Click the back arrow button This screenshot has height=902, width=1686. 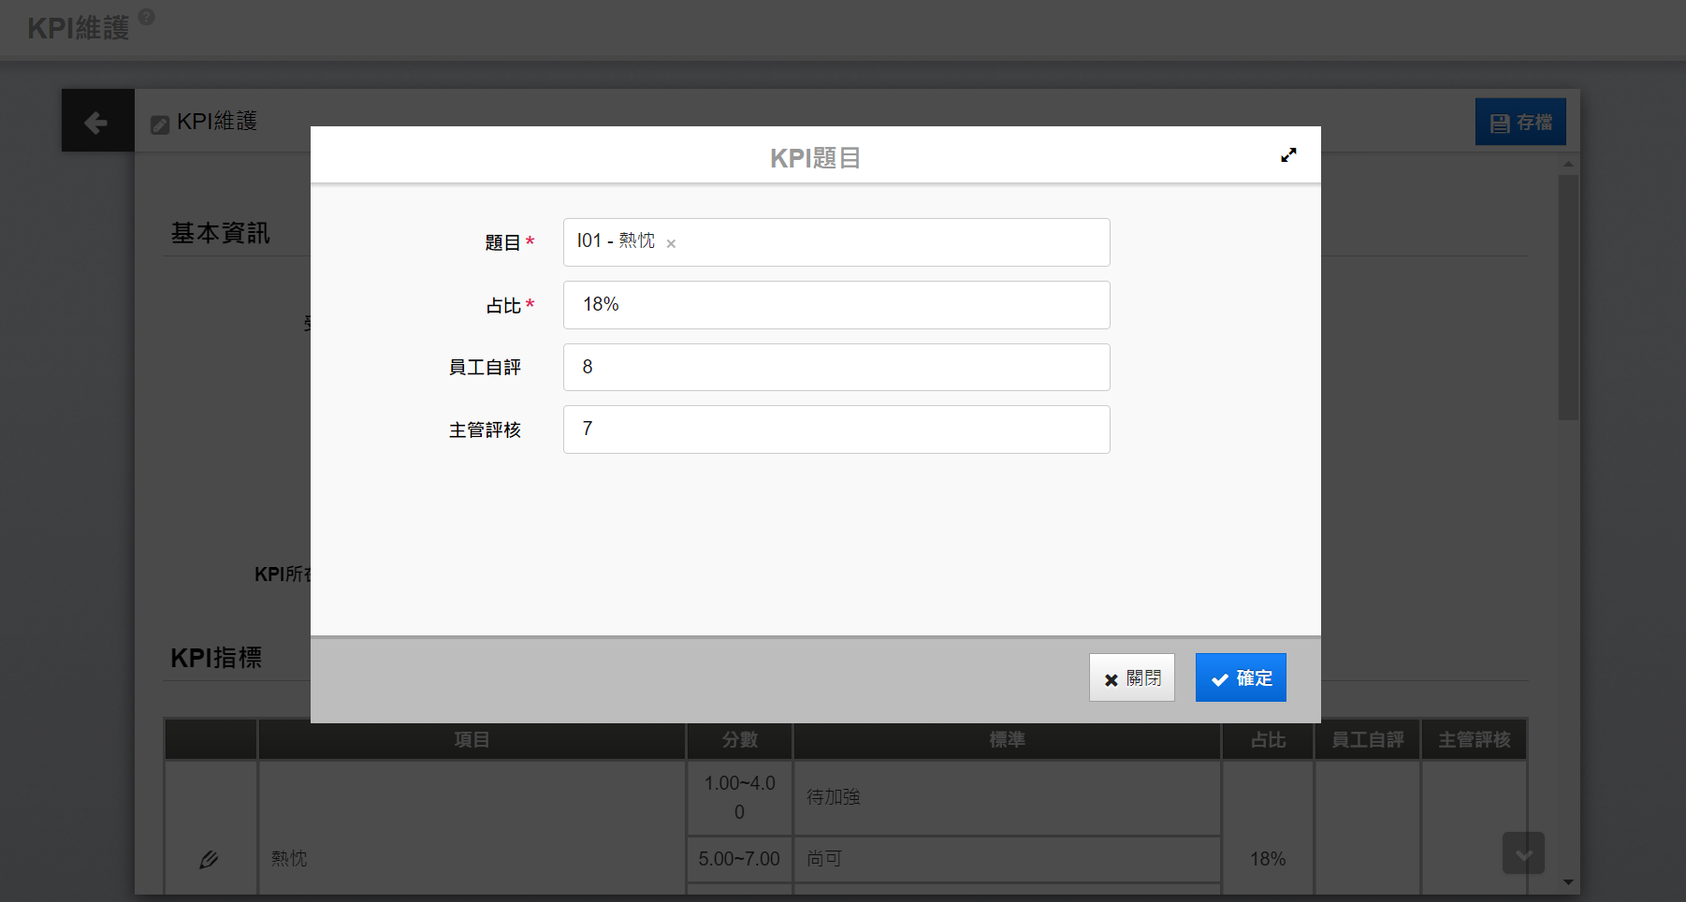point(97,122)
